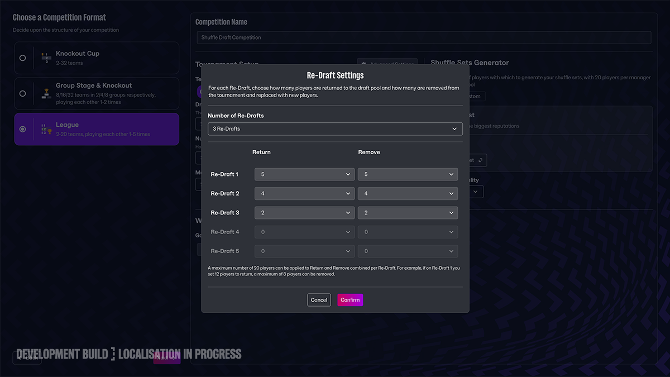Click the 'Re-Draft 5' row label
The height and width of the screenshot is (377, 670).
click(x=225, y=251)
